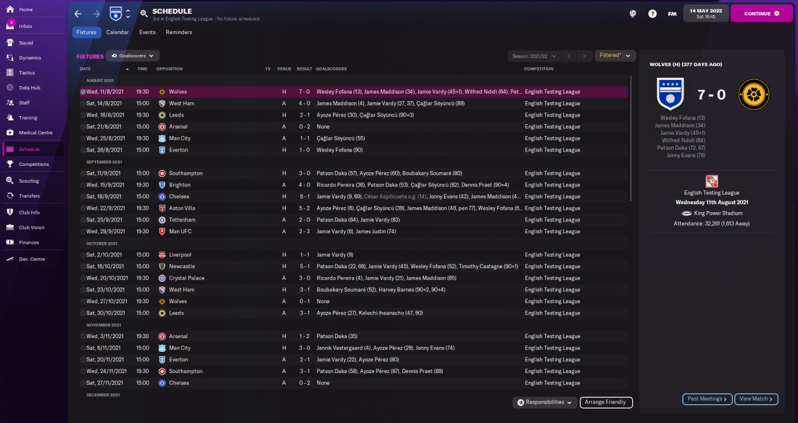Open the Filtered dropdown
This screenshot has width=798, height=423.
[615, 56]
